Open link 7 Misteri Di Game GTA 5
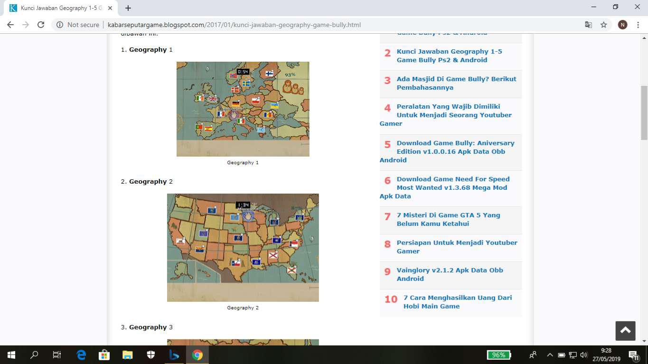Viewport: 648px width, 364px height. pyautogui.click(x=449, y=219)
